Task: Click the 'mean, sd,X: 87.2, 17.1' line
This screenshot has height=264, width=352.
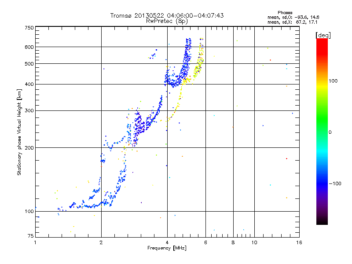Action: point(292,22)
